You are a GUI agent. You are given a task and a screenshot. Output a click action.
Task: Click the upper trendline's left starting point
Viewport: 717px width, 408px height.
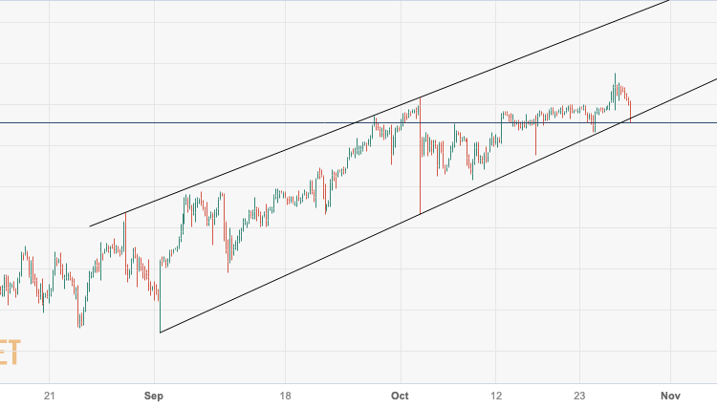click(x=90, y=226)
